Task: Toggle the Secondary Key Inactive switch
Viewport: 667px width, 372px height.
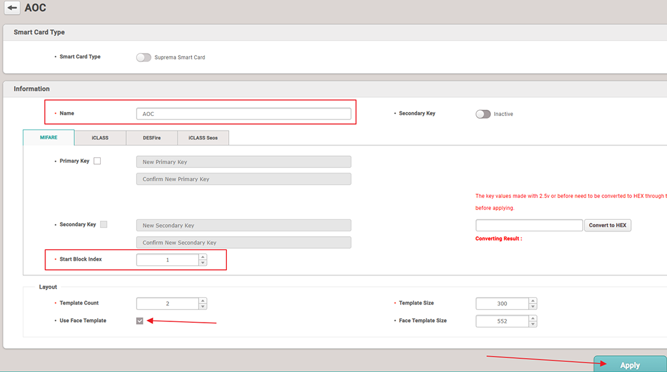Action: click(483, 114)
